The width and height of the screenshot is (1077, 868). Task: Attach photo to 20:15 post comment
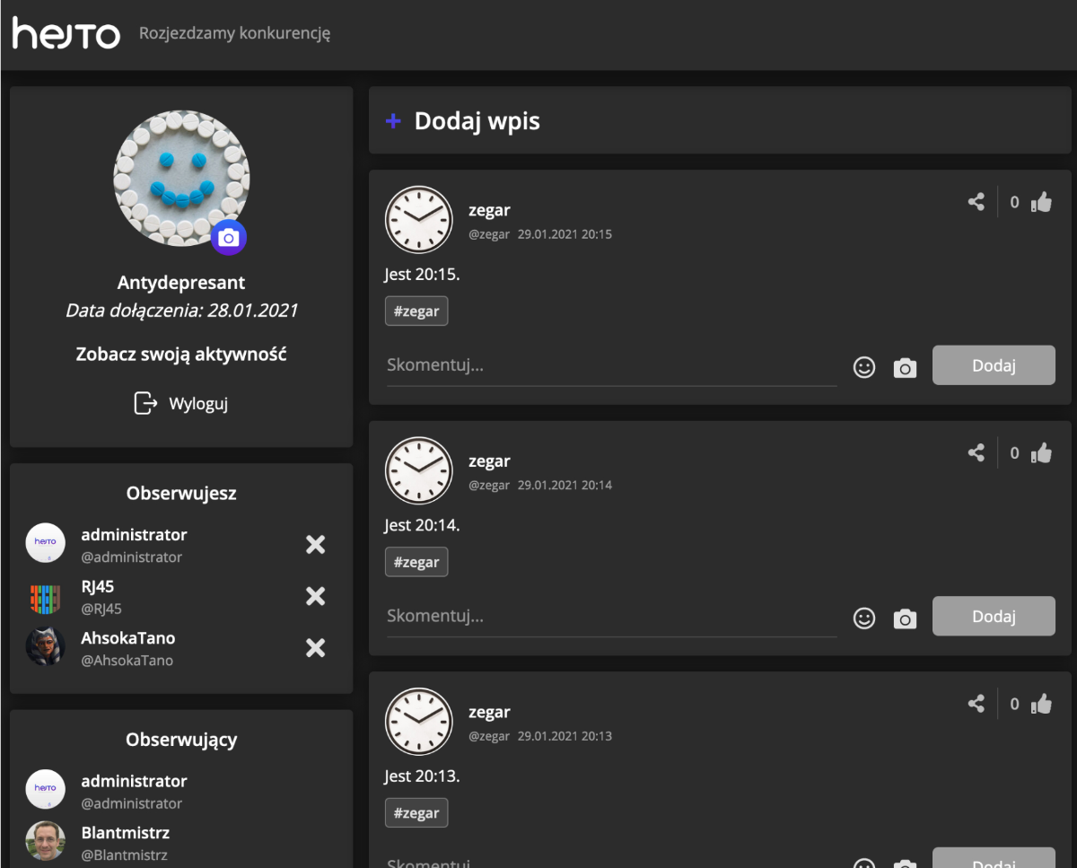tap(905, 368)
